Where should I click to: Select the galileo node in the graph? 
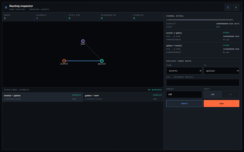coord(102,61)
